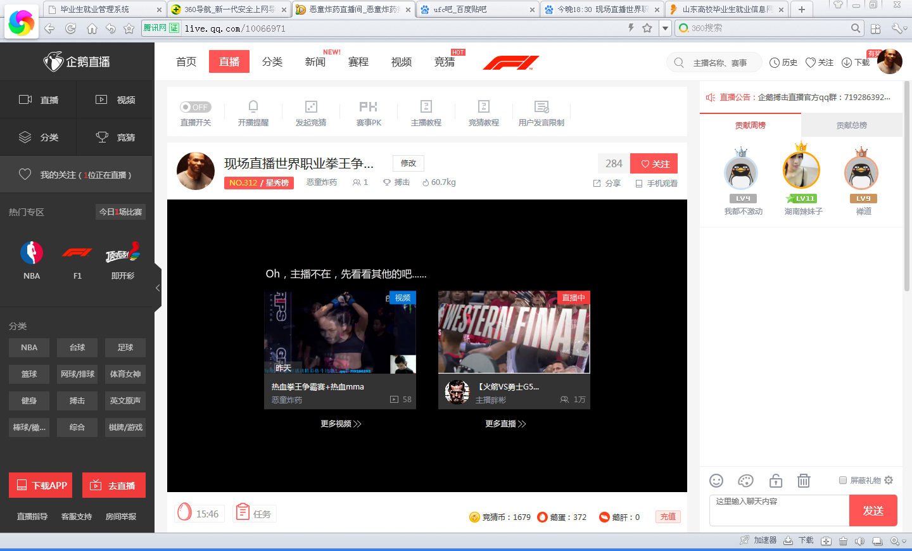Open the 任务 tasks clipboard icon
The width and height of the screenshot is (912, 551).
tap(242, 512)
